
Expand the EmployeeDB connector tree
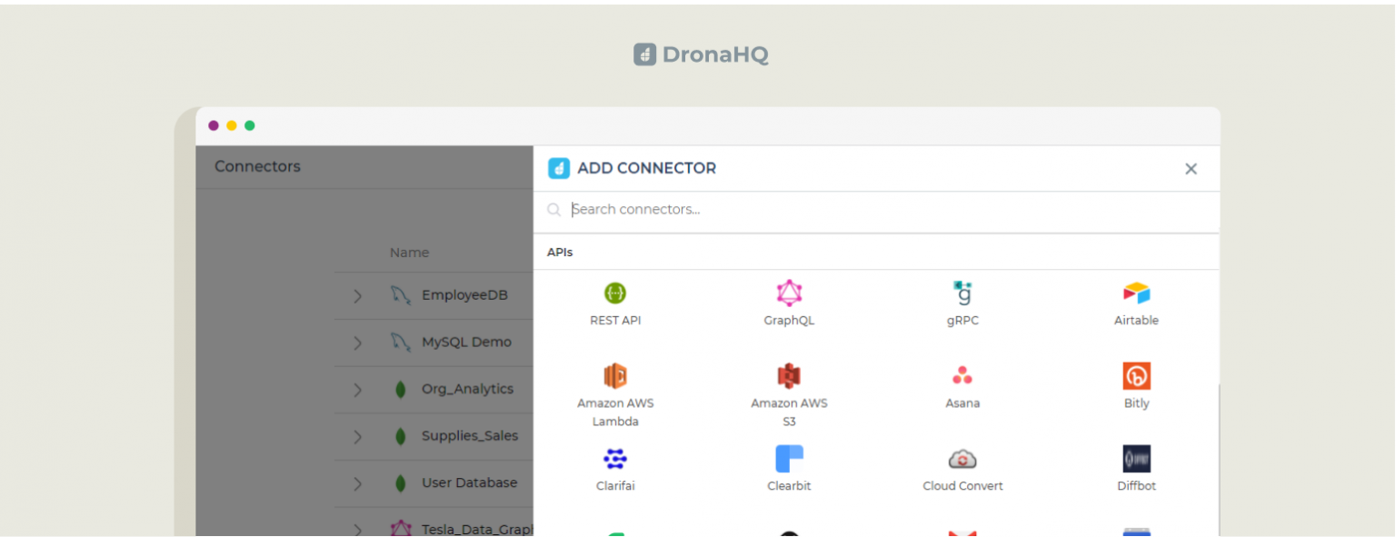click(x=356, y=295)
